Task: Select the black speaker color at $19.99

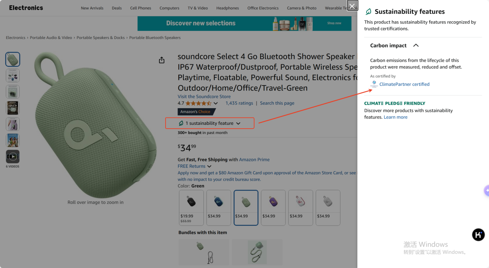Action: 191,208
